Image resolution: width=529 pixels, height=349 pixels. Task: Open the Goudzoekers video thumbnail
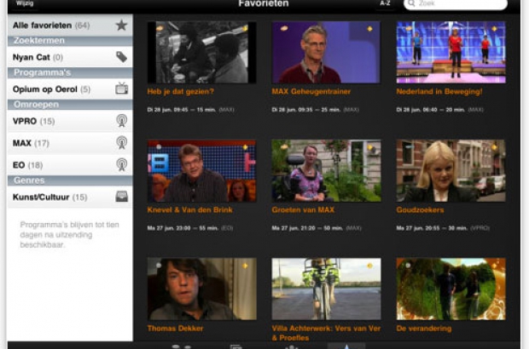tap(451, 170)
